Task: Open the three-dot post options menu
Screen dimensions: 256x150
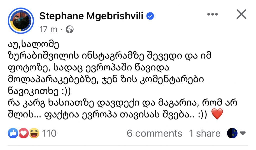Action: point(213,14)
